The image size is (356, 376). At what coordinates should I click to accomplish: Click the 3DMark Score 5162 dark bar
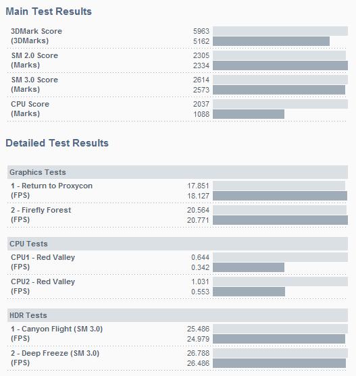point(271,41)
